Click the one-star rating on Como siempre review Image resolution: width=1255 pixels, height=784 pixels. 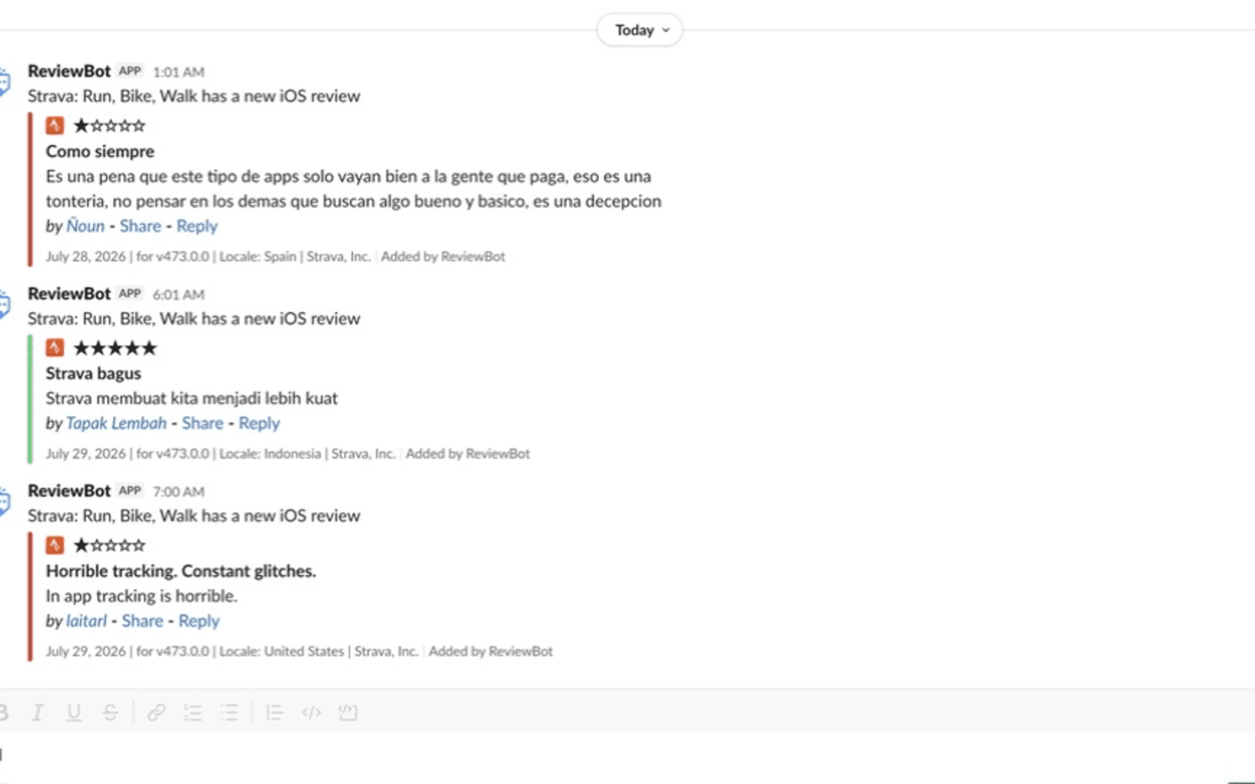tap(109, 125)
